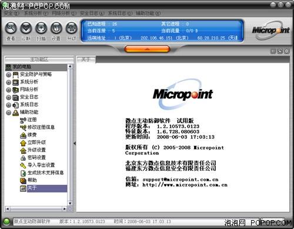Select 导入导出设置 wrench item
The width and height of the screenshot is (294, 229).
click(x=37, y=165)
